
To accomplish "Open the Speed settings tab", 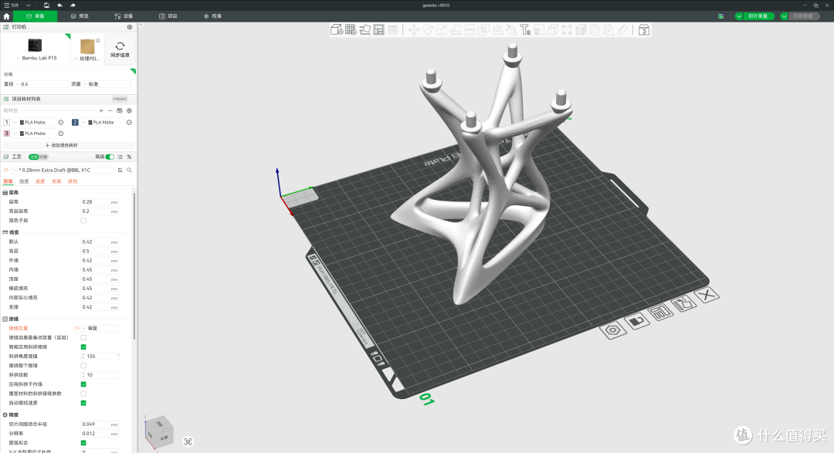I will click(40, 181).
